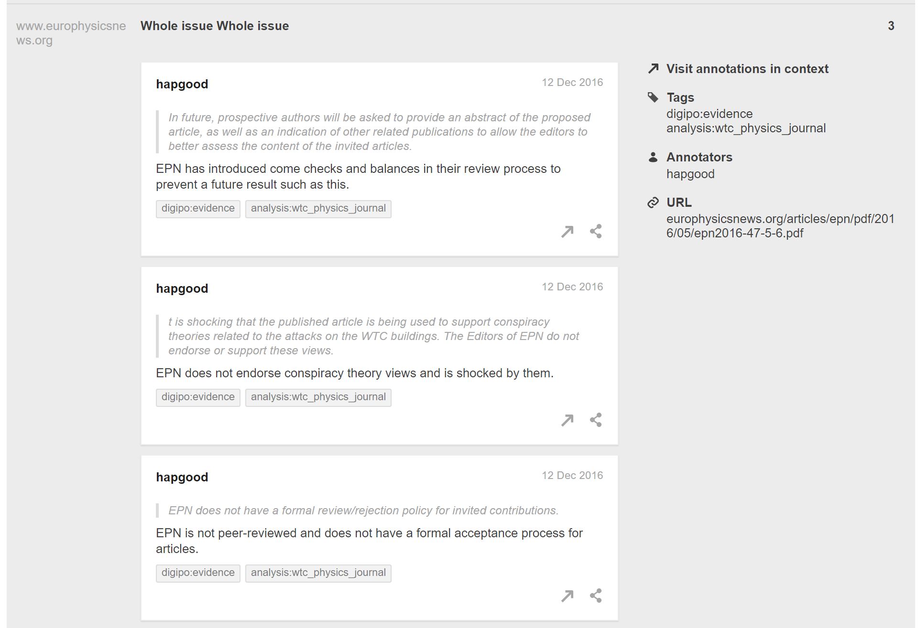Screen dimensions: 918x628
Task: Click hapgood under the Annotators heading
Action: coord(690,174)
